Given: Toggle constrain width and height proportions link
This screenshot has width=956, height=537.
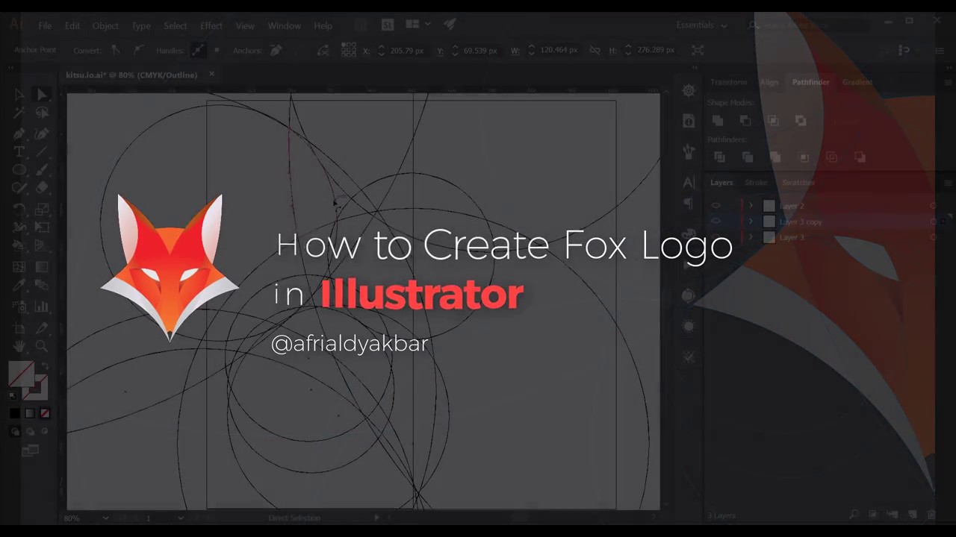Looking at the screenshot, I should [x=595, y=50].
